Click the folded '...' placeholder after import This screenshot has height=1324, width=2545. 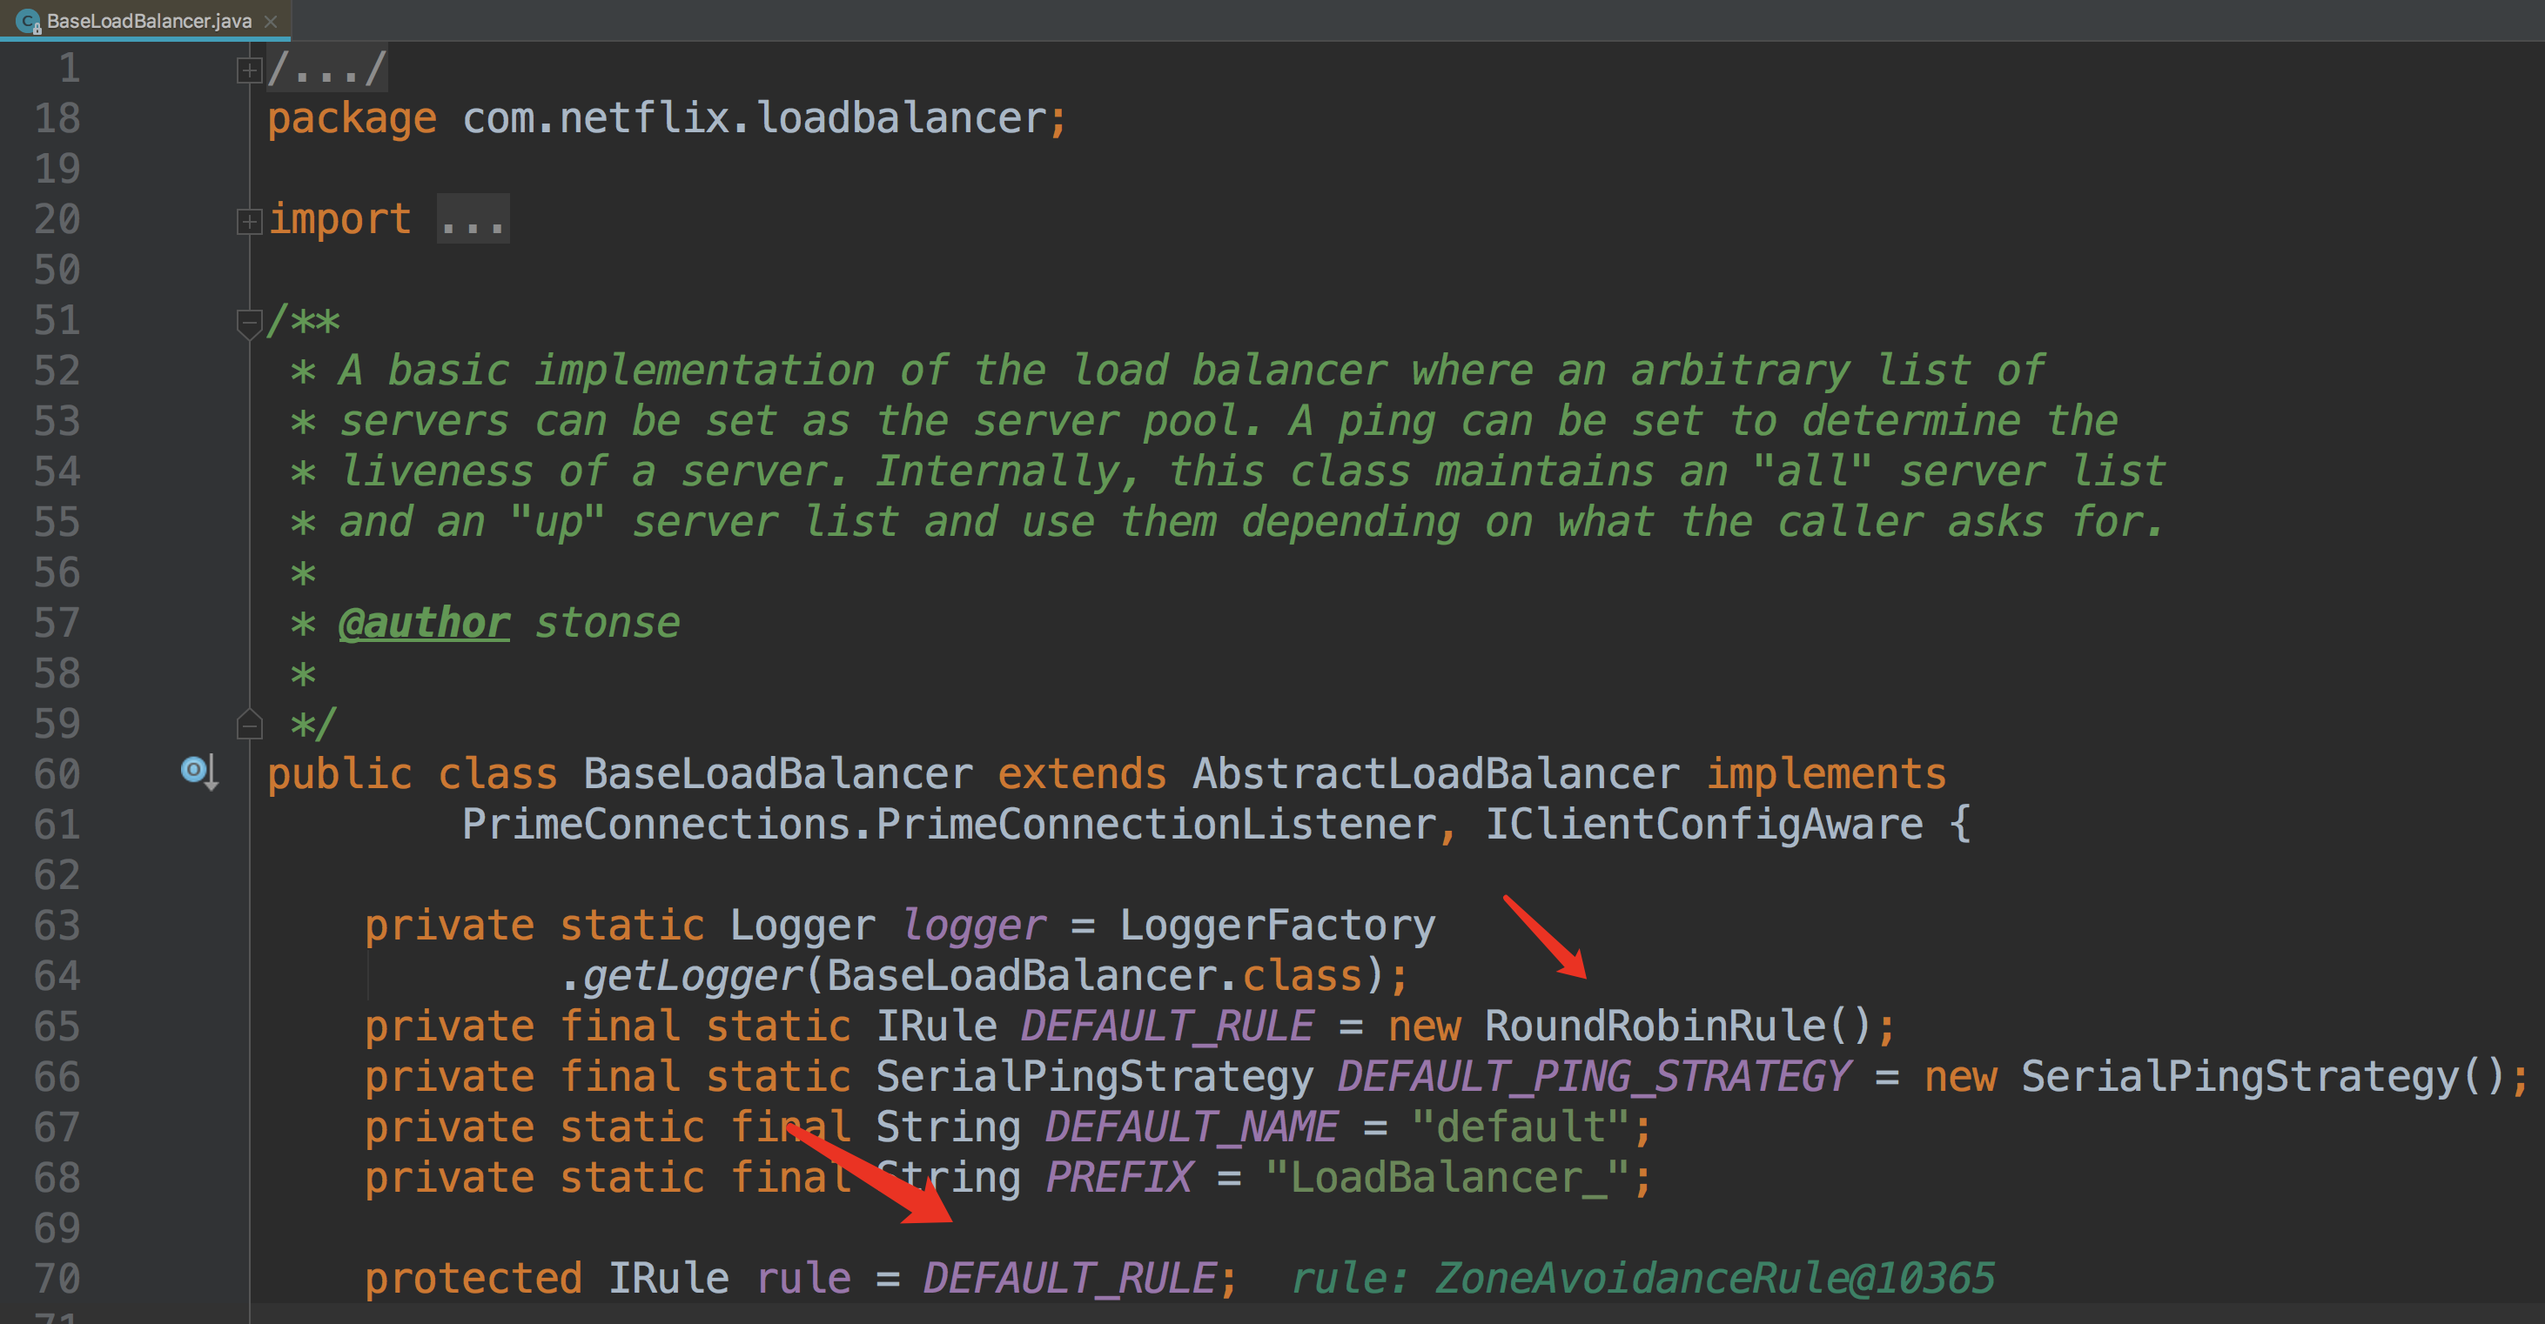(473, 220)
